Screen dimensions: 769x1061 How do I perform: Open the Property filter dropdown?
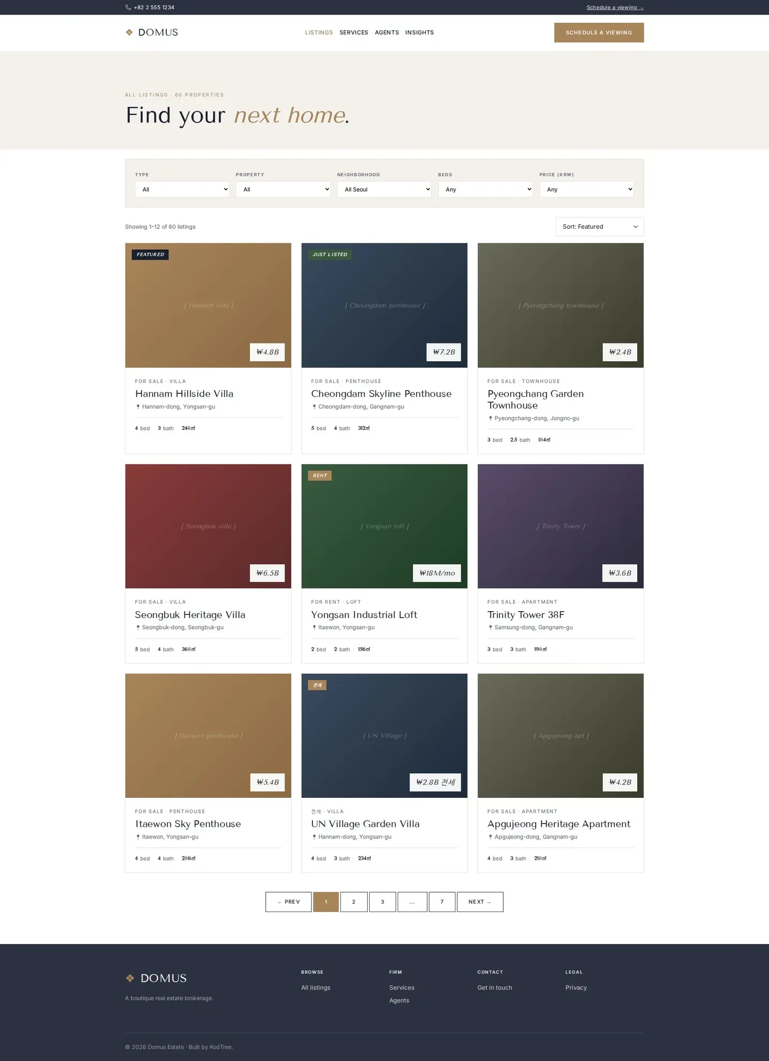click(283, 189)
